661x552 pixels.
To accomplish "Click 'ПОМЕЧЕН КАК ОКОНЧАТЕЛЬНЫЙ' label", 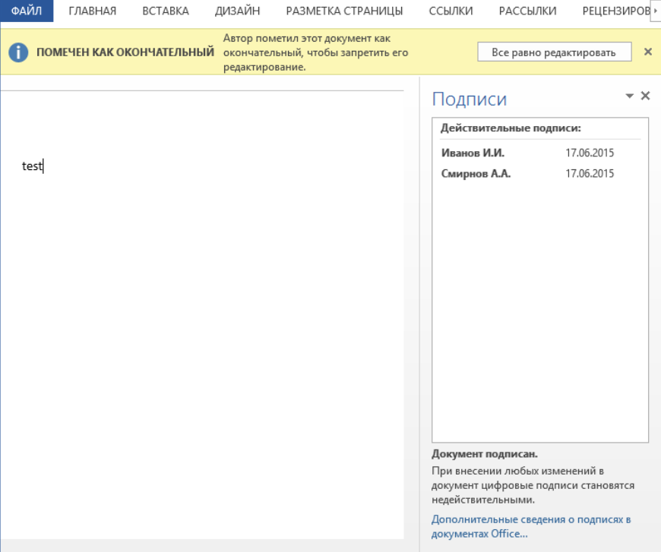I will (125, 52).
